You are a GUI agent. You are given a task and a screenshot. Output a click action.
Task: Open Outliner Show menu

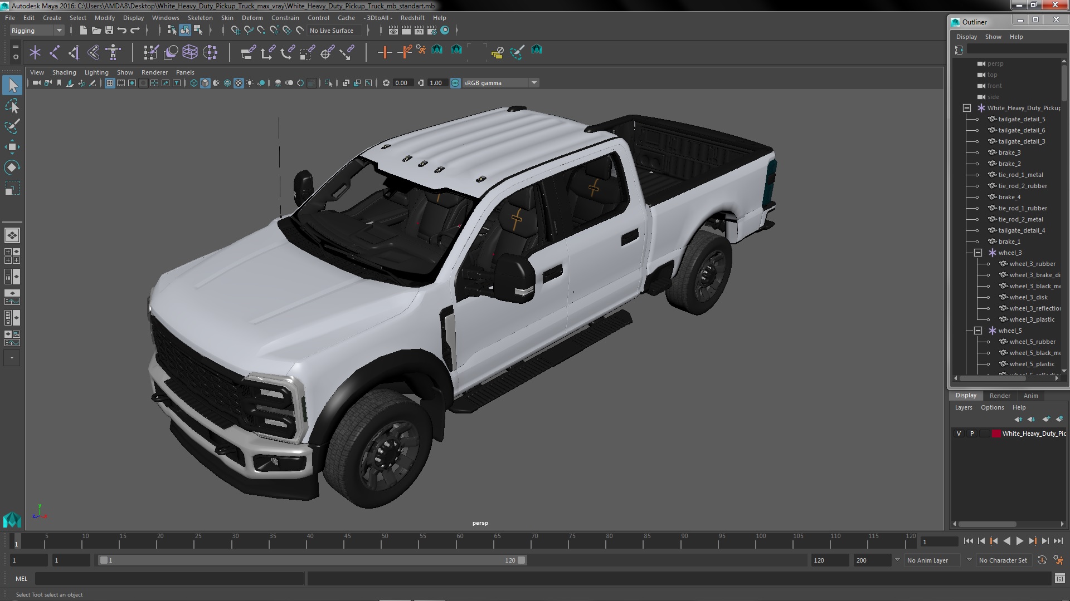pos(993,37)
